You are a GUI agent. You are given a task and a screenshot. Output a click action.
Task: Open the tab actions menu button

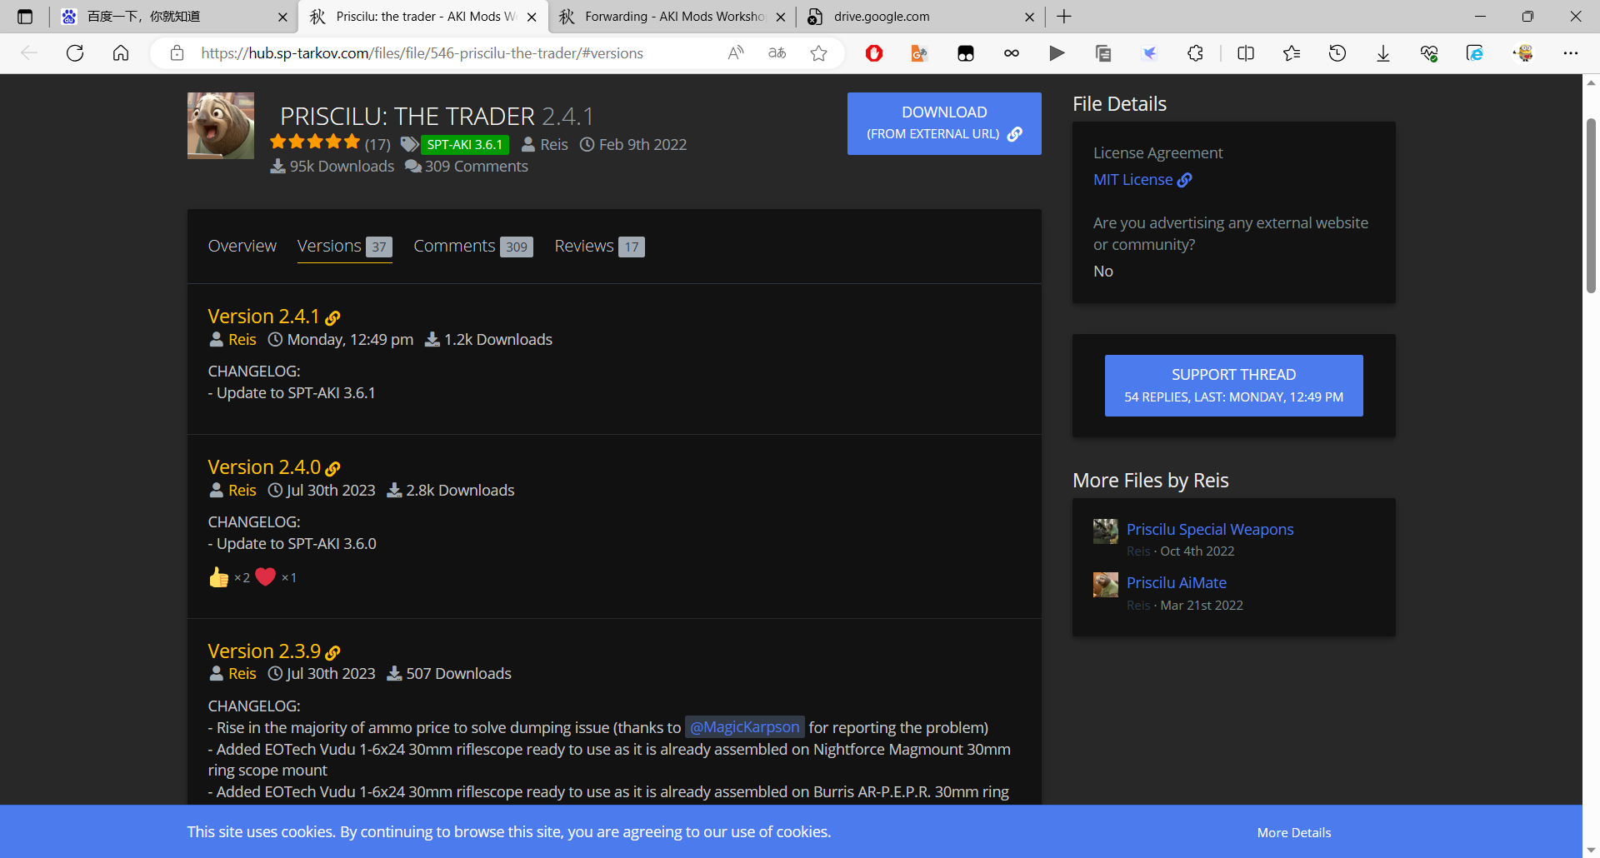click(25, 17)
